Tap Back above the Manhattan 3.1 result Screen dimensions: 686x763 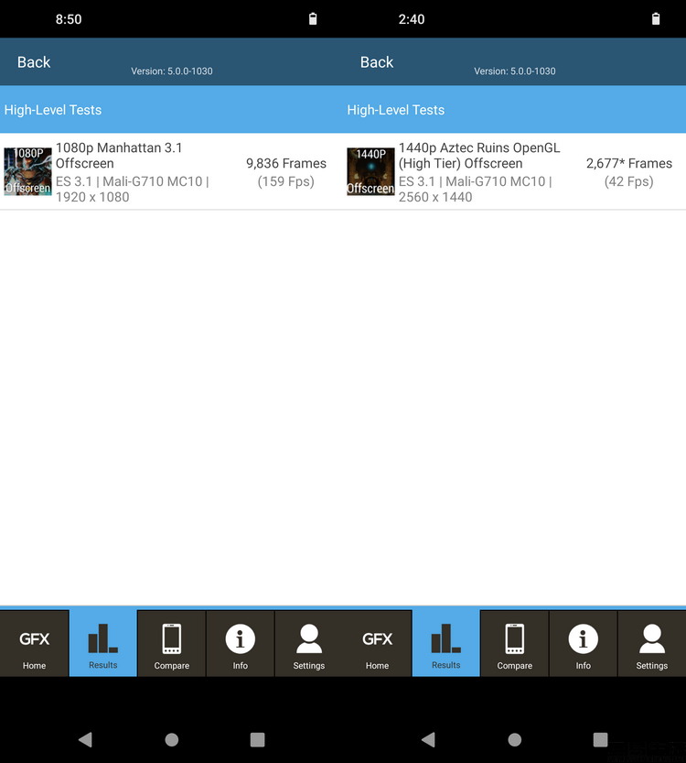pyautogui.click(x=34, y=62)
